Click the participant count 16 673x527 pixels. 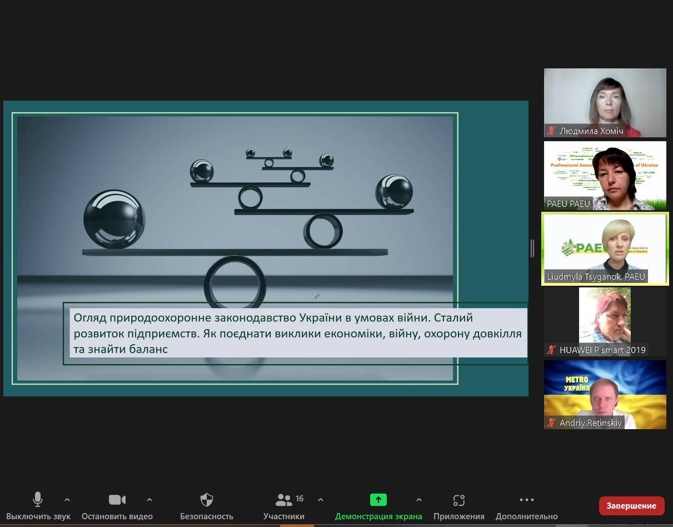(300, 499)
